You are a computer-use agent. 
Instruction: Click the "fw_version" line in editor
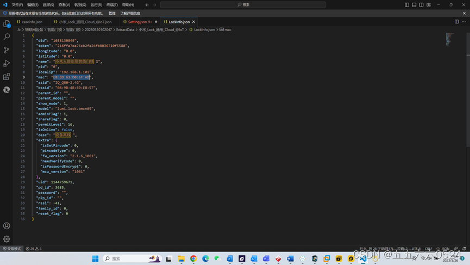[x=69, y=156]
